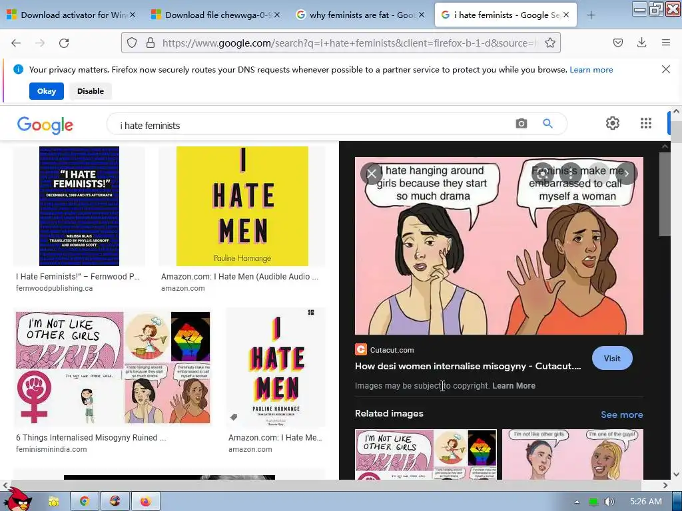This screenshot has width=682, height=511.
Task: Open a new tab with the plus button
Action: click(591, 15)
